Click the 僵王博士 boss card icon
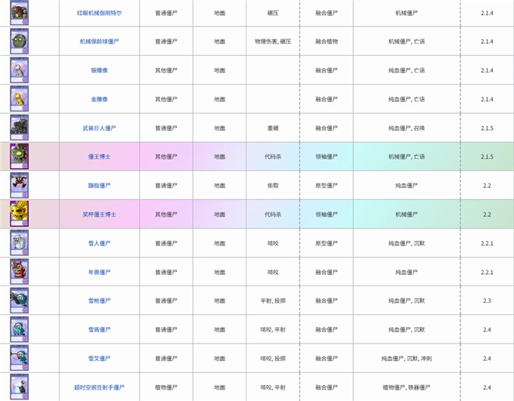The width and height of the screenshot is (514, 401). 19,156
